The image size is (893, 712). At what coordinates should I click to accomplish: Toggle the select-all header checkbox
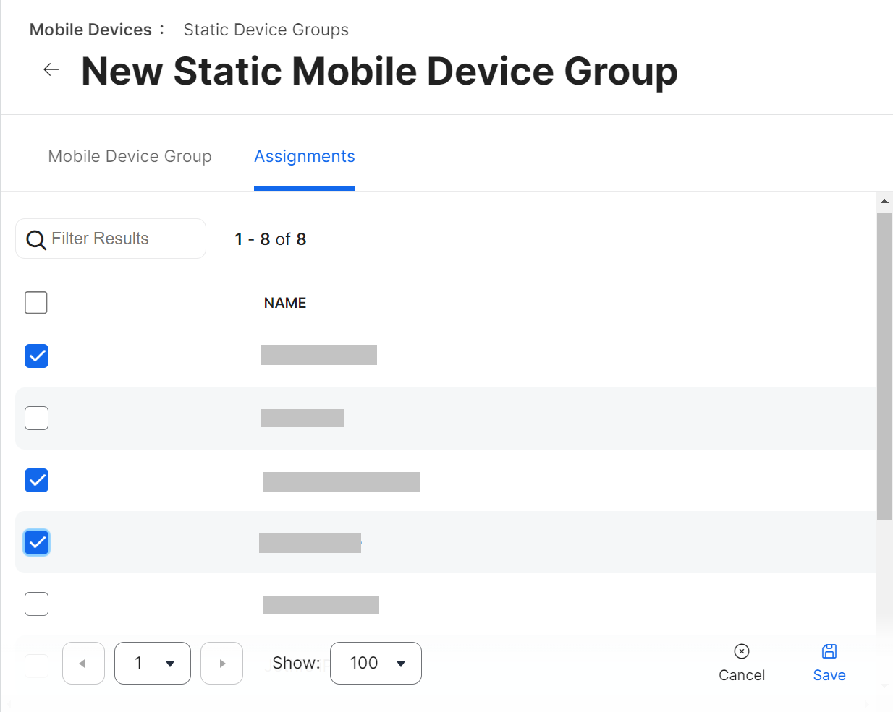coord(36,303)
